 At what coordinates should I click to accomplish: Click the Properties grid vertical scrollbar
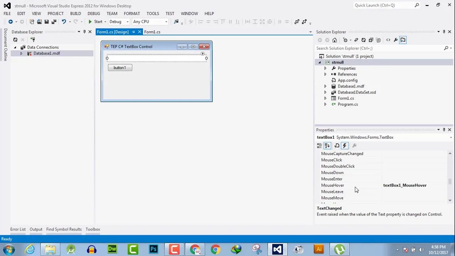coord(450,182)
